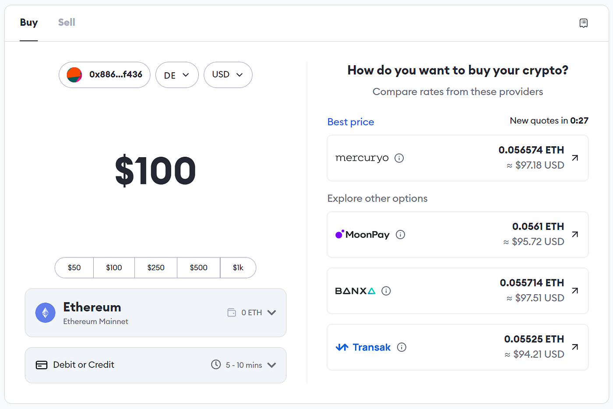Open MoonPay via its external arrow icon

(x=575, y=234)
